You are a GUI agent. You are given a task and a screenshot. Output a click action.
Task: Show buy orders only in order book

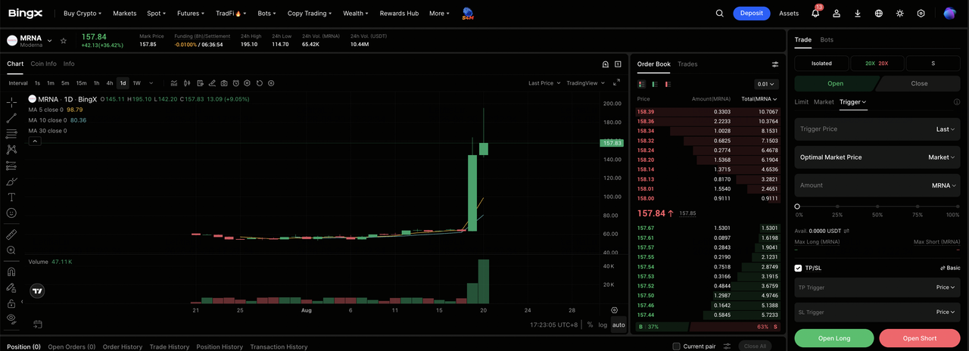click(655, 84)
